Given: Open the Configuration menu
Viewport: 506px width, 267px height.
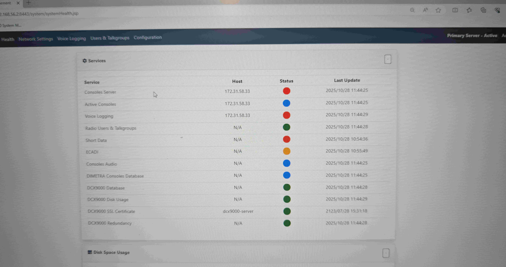Looking at the screenshot, I should click(148, 37).
